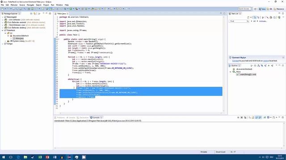Click the Terminate icon in Console toolbar
Screen dimensions: 286x160
point(238,117)
